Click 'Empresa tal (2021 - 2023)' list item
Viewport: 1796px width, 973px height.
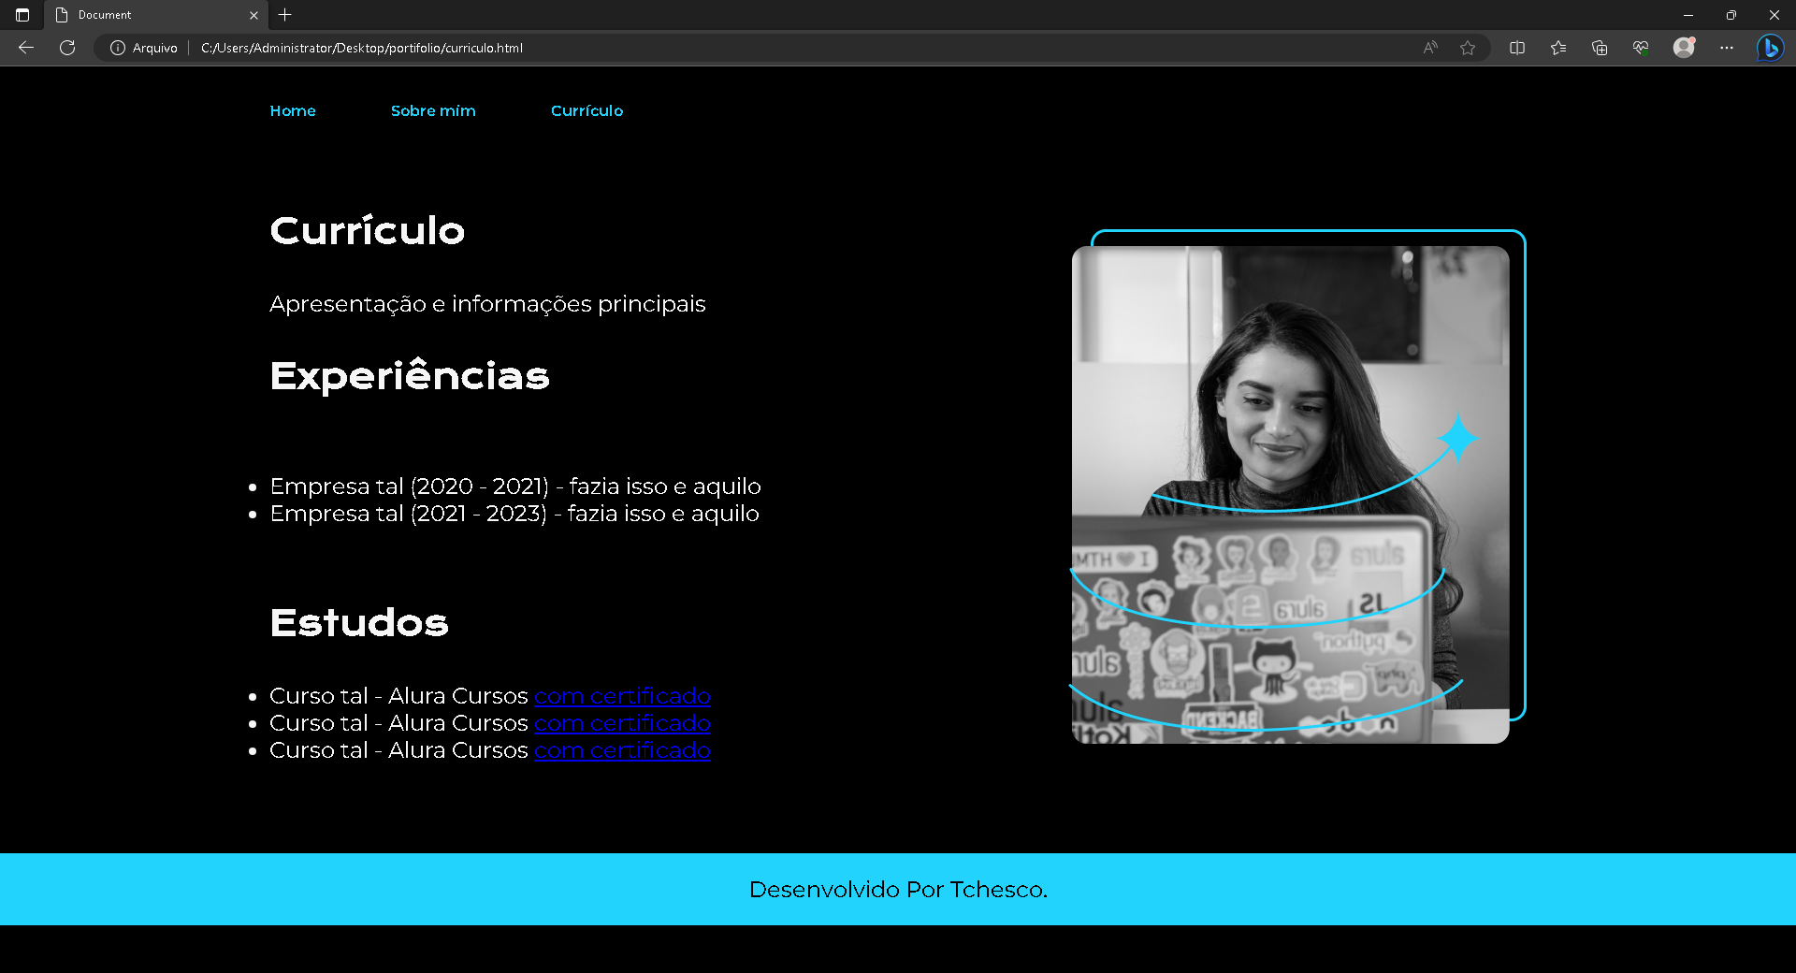click(x=514, y=514)
